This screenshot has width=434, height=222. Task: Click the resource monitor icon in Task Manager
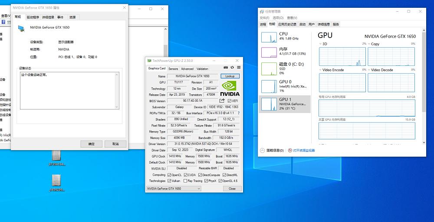click(x=289, y=151)
